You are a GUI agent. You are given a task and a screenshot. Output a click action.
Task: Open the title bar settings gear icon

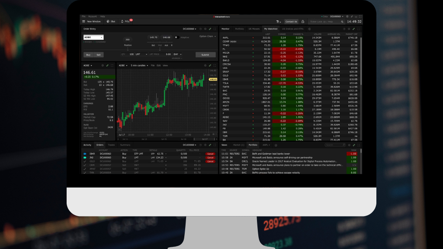pyautogui.click(x=347, y=17)
